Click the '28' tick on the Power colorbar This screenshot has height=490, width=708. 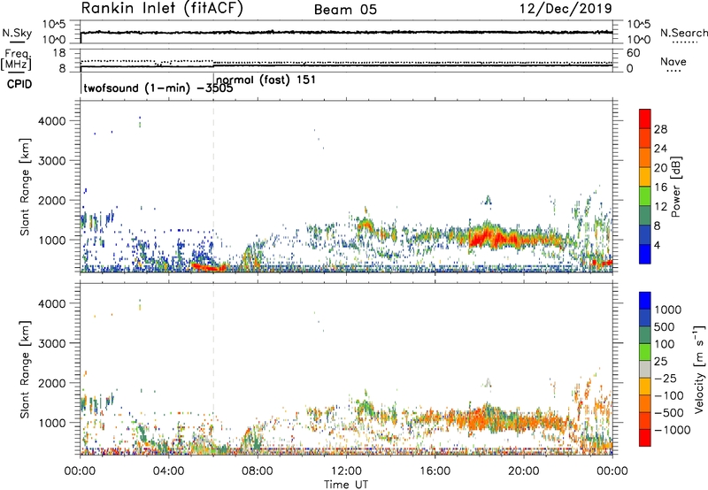click(x=660, y=129)
